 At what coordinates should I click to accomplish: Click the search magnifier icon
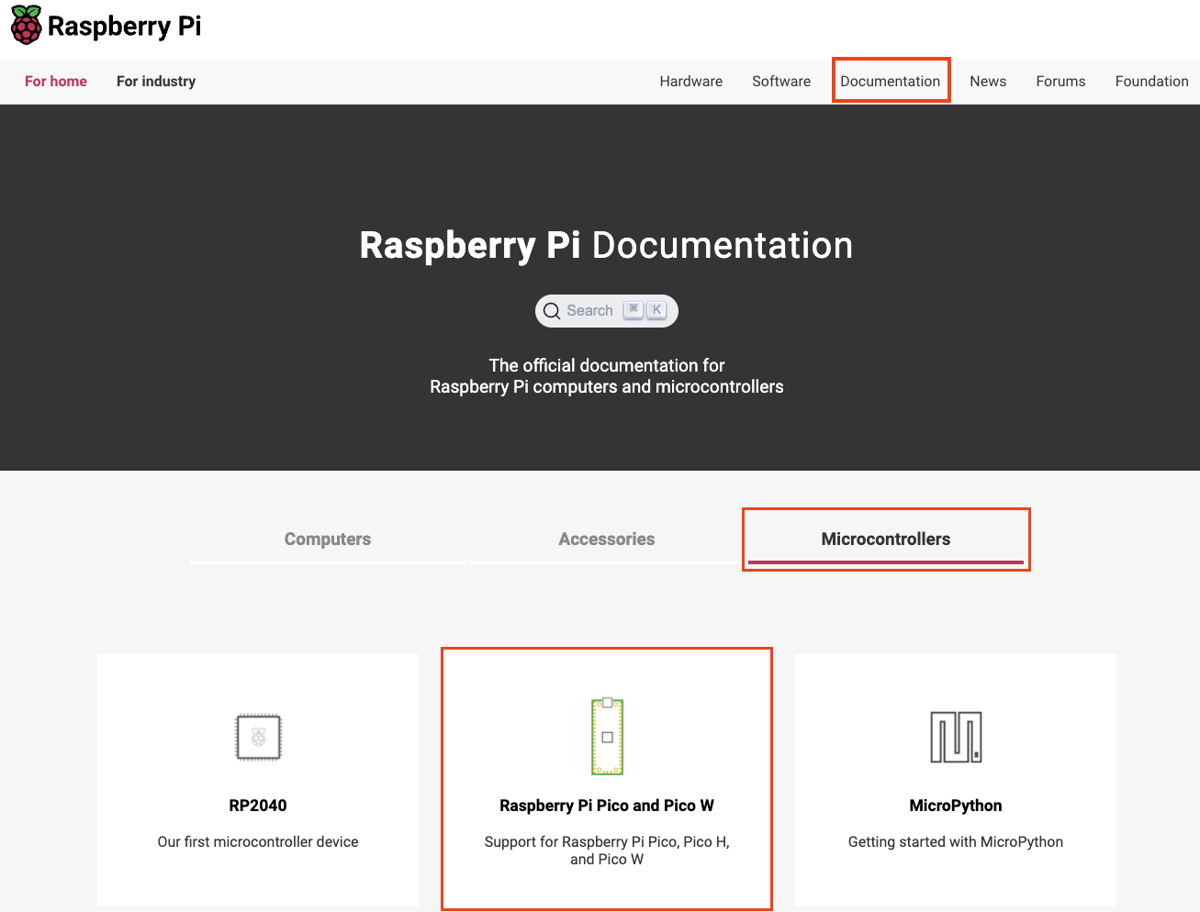tap(552, 311)
